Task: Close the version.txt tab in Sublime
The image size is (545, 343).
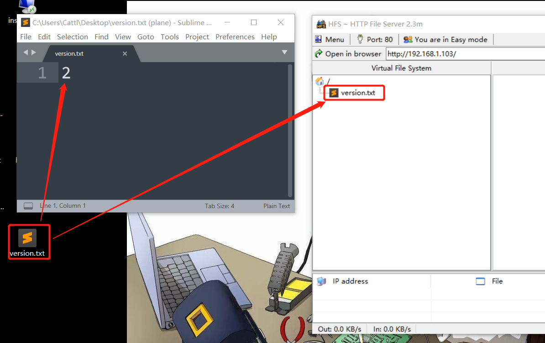Action: pos(125,53)
